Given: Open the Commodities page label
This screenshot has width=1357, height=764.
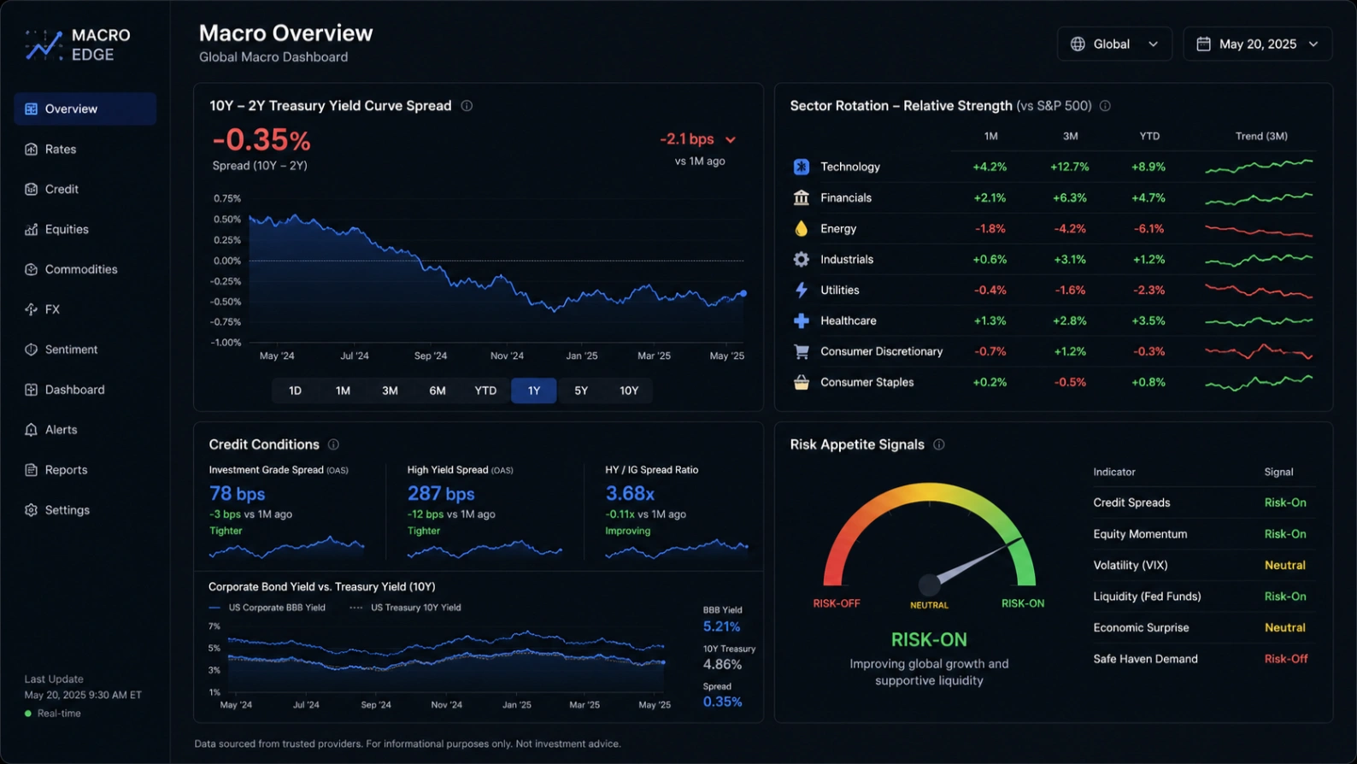Looking at the screenshot, I should coord(81,270).
